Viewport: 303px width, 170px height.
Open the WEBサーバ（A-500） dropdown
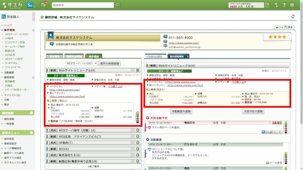[82, 64]
